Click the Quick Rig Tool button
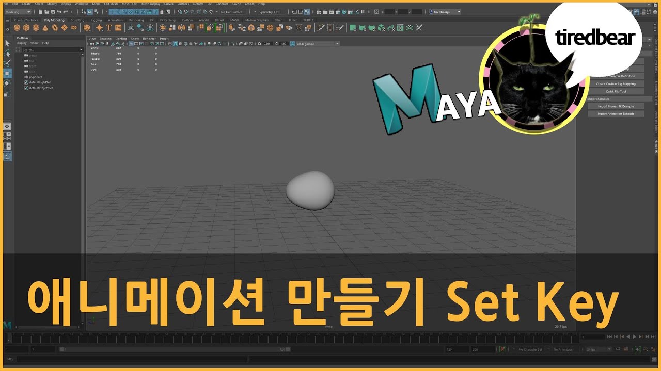 (x=616, y=91)
